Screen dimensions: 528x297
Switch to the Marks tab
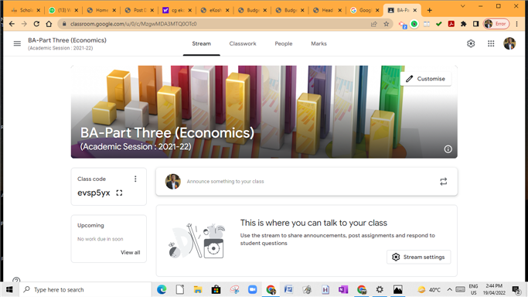(319, 44)
